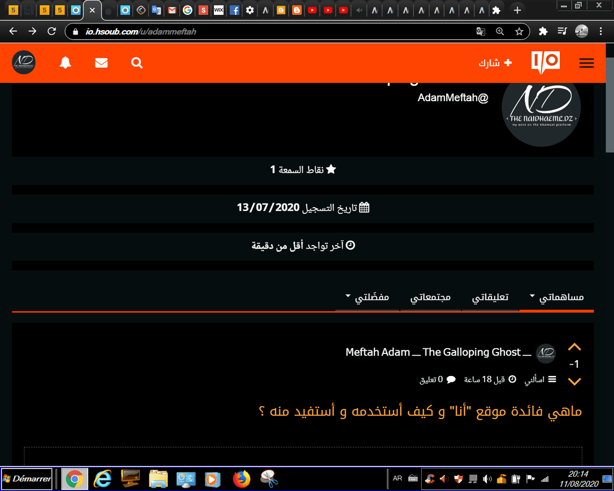The width and height of the screenshot is (614, 491).
Task: Open the media player taskbar icon
Action: (x=212, y=479)
